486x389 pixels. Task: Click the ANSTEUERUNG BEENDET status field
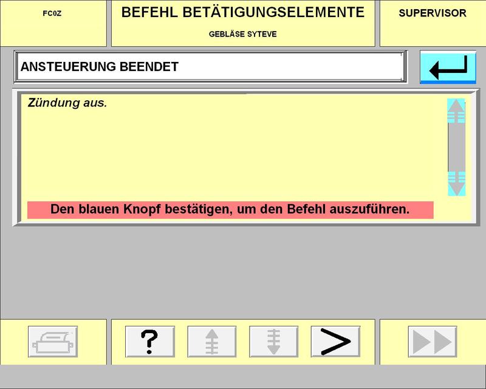(x=210, y=67)
